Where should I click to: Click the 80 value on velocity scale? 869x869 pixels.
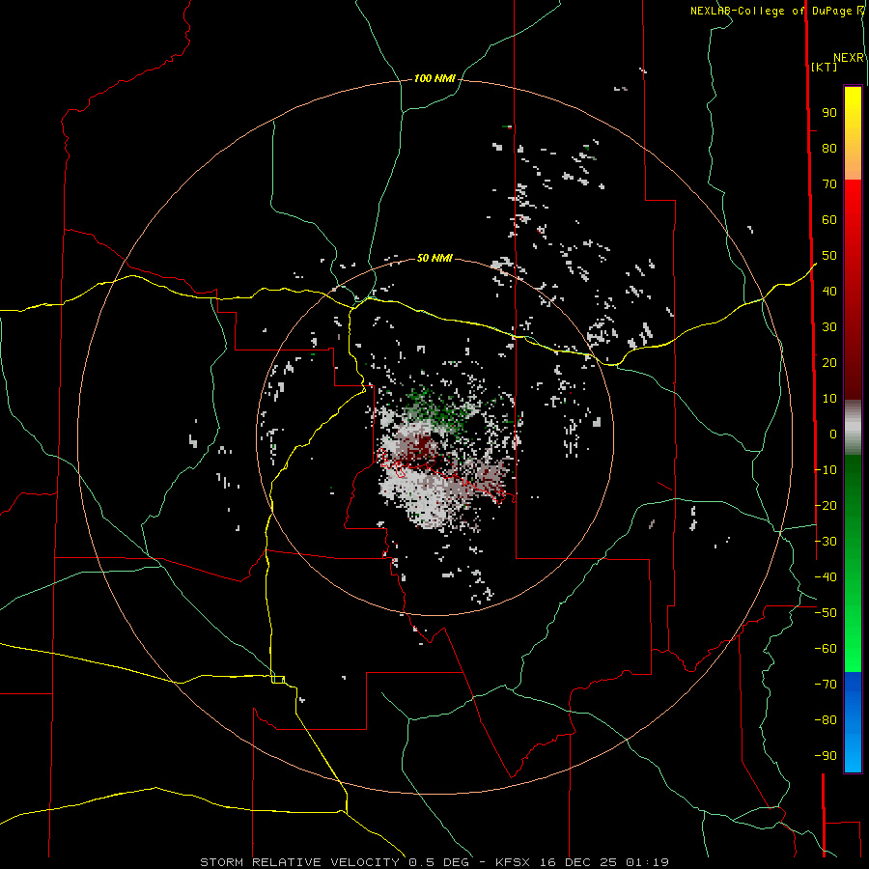829,148
